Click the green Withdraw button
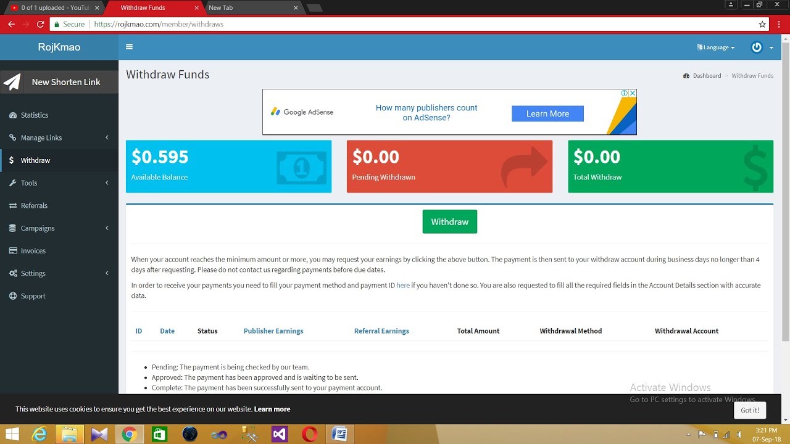 pos(450,222)
